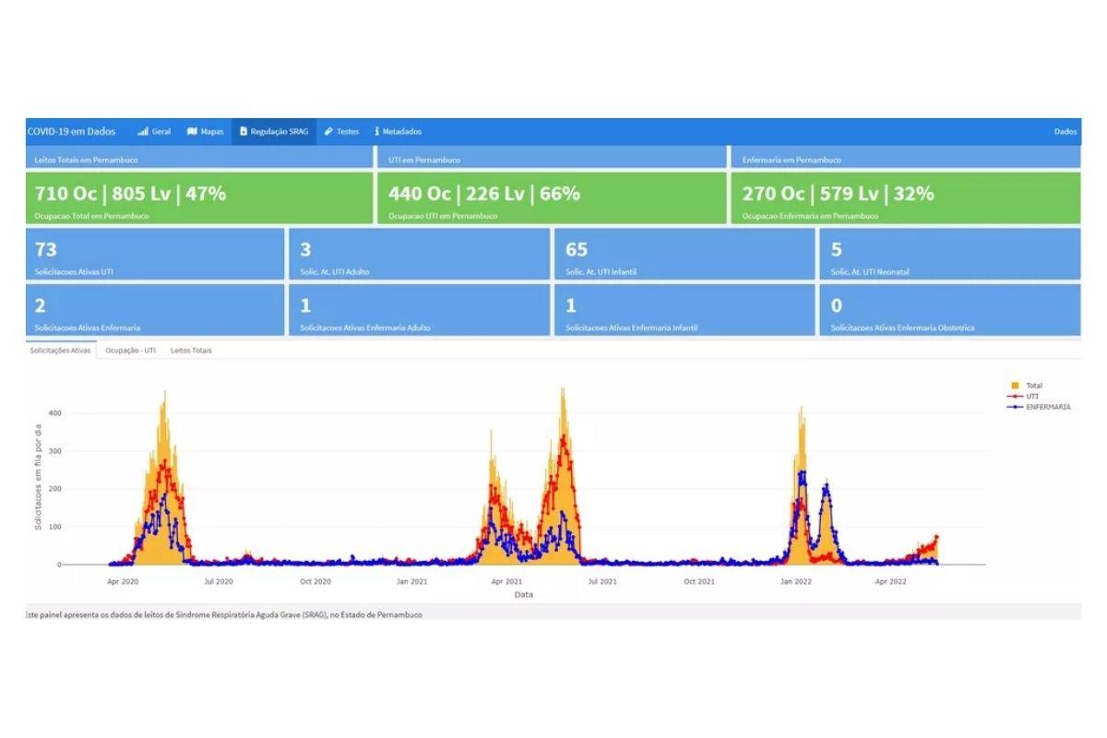The width and height of the screenshot is (1107, 738).
Task: Click the COVID-19 em Dados title
Action: pos(71,132)
